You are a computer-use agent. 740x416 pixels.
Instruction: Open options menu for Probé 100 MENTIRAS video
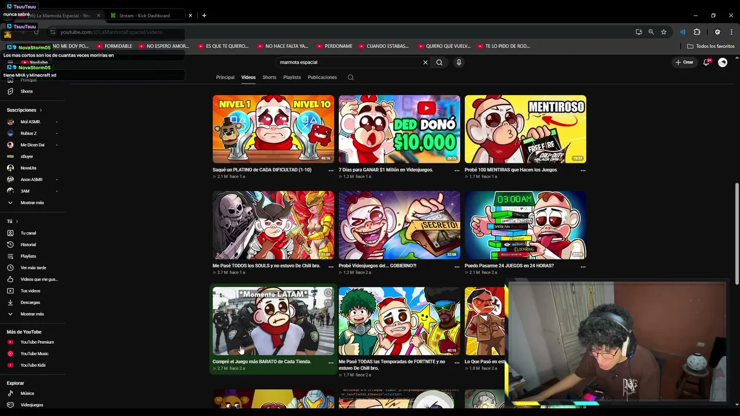(x=583, y=170)
